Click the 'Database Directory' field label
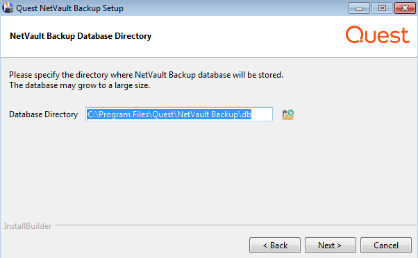This screenshot has height=258, width=418. point(44,114)
